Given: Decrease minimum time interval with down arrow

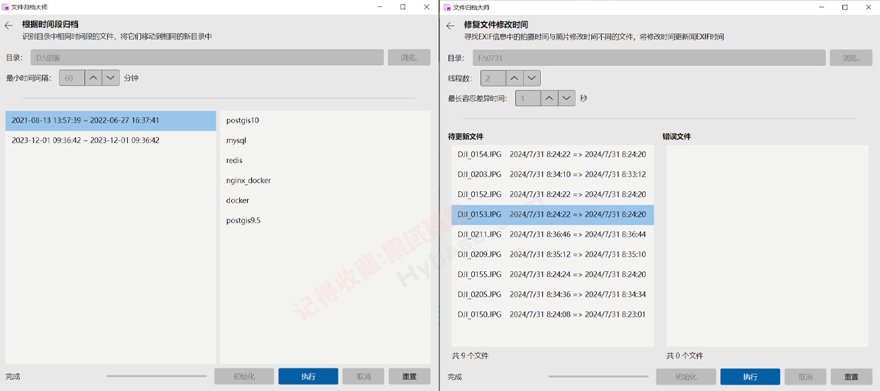Looking at the screenshot, I should pyautogui.click(x=111, y=78).
